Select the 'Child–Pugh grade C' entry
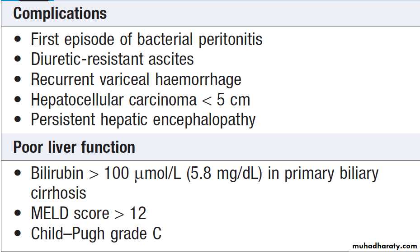Viewport: 420px width, 252px height. click(96, 234)
